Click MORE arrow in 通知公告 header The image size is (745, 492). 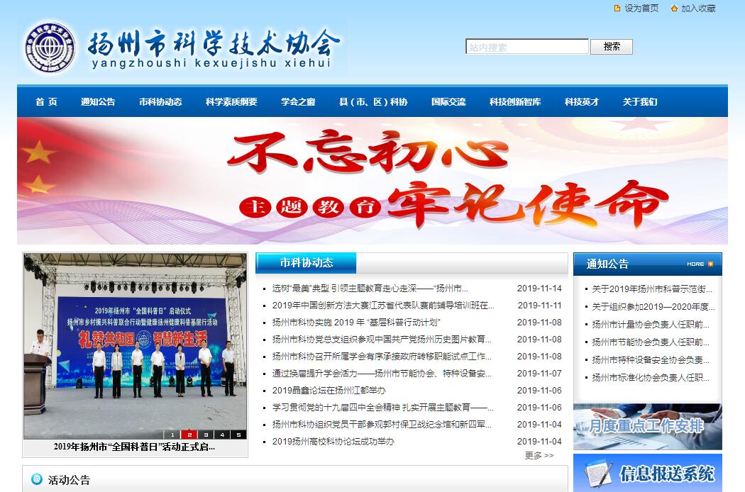coord(700,264)
